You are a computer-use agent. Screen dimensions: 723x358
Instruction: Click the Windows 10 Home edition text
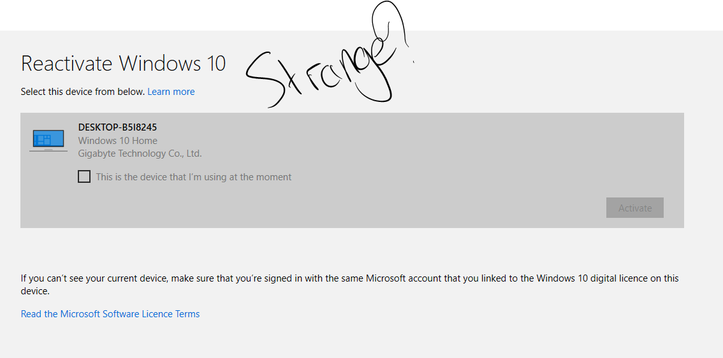coord(117,141)
